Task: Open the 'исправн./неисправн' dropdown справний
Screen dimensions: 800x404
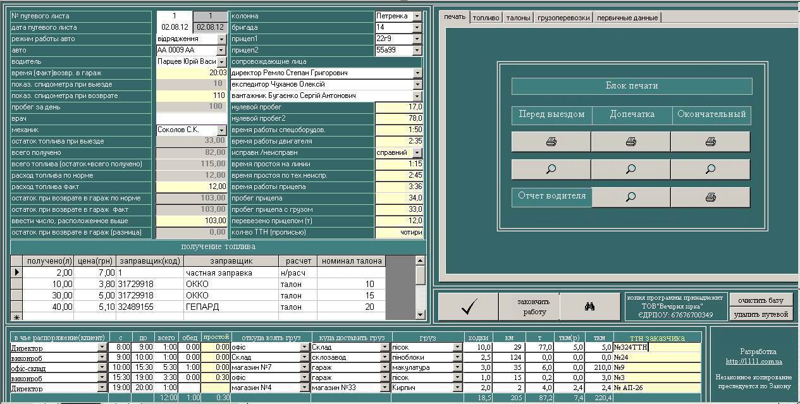Action: [x=417, y=153]
